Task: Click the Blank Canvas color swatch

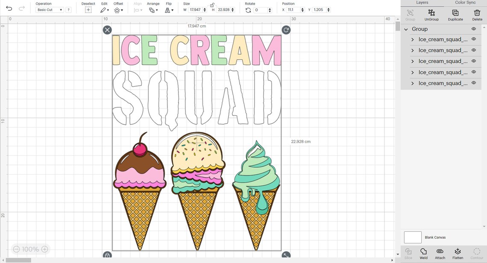Action: (x=412, y=237)
